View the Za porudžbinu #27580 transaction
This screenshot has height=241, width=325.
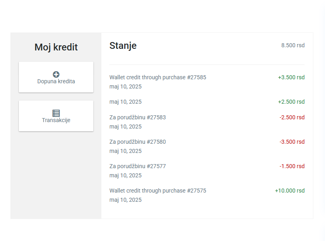(x=137, y=142)
